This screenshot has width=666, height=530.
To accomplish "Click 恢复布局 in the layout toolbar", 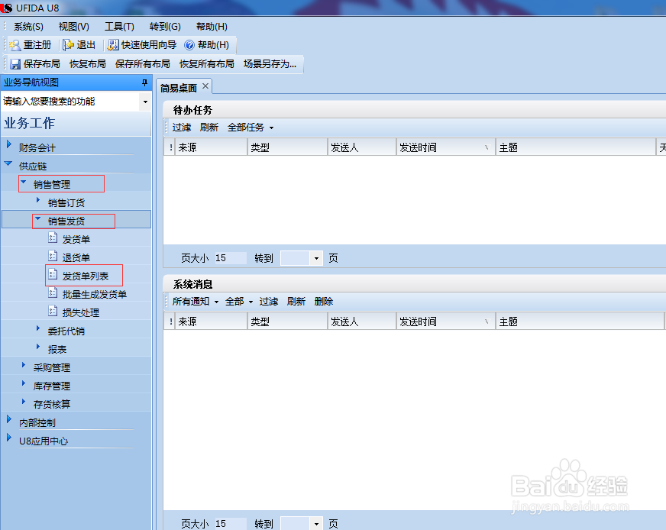I will 88,64.
